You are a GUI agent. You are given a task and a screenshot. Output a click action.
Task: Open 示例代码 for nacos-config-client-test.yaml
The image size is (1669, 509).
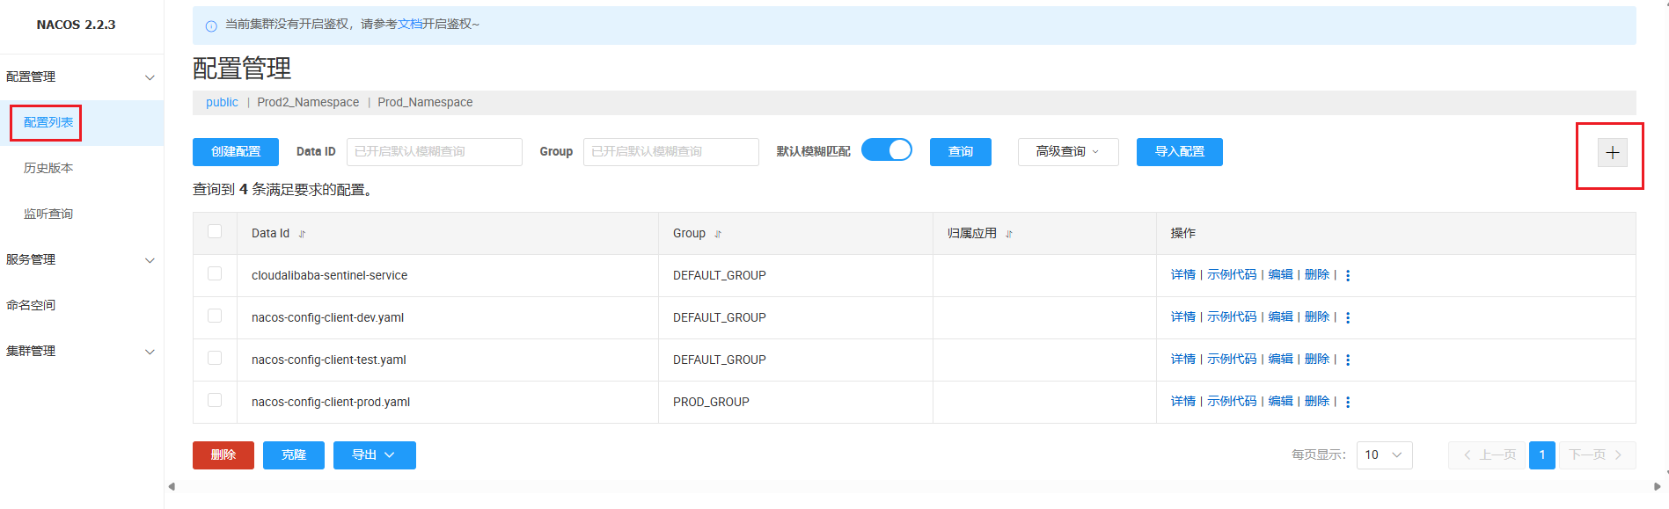tap(1232, 360)
